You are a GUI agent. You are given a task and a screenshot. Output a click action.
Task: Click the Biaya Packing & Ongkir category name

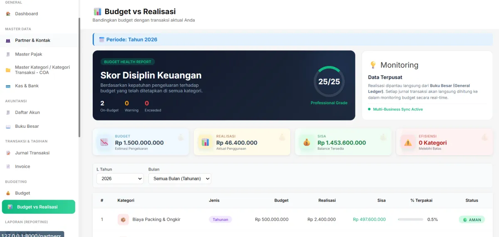click(156, 220)
